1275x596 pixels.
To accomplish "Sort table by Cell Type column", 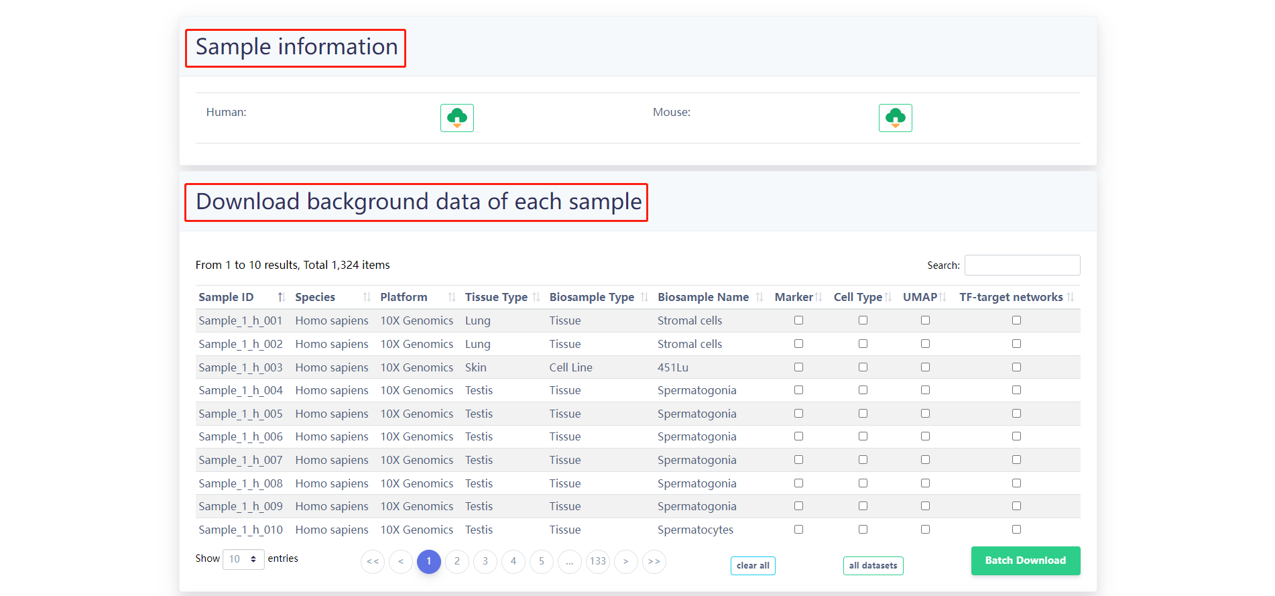I will click(x=863, y=297).
